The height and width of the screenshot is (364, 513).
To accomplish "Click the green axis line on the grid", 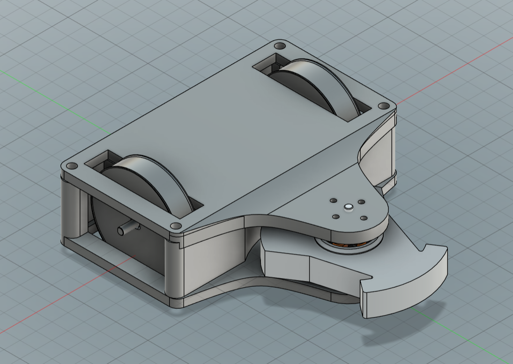I will 47,94.
